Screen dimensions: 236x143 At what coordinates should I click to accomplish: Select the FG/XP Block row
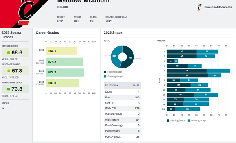point(122,136)
